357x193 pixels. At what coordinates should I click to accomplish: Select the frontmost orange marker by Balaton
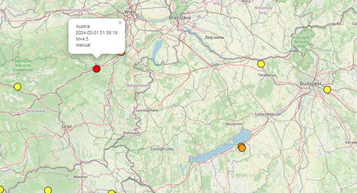click(x=242, y=148)
